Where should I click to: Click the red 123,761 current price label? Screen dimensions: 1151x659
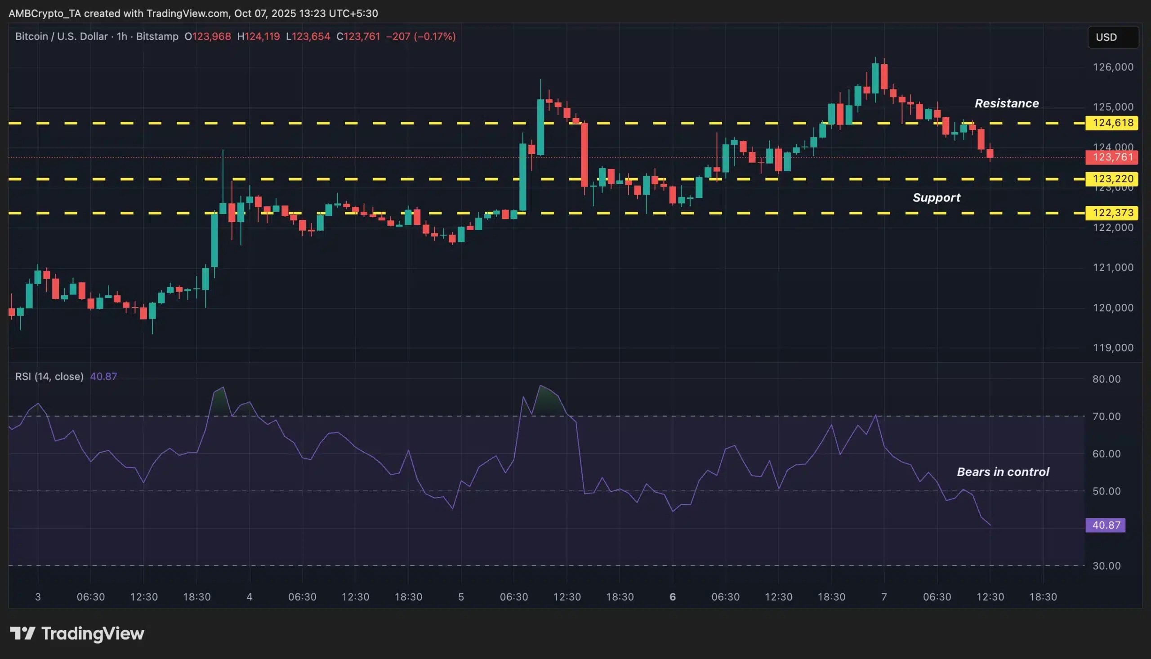point(1112,157)
